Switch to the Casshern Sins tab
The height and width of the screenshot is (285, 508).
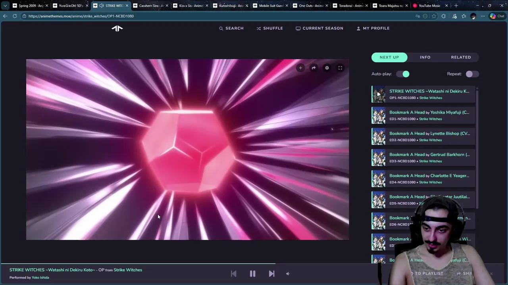(x=151, y=6)
